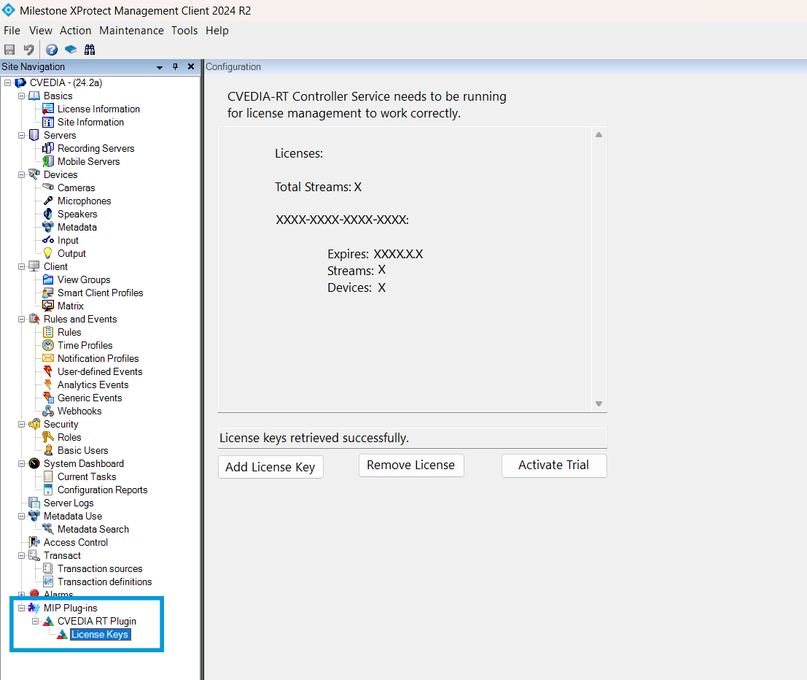Select Current Tasks in the tree
The height and width of the screenshot is (680, 807).
click(87, 476)
